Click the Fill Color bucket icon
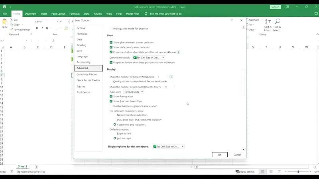This screenshot has width=319, height=179. click(x=66, y=28)
